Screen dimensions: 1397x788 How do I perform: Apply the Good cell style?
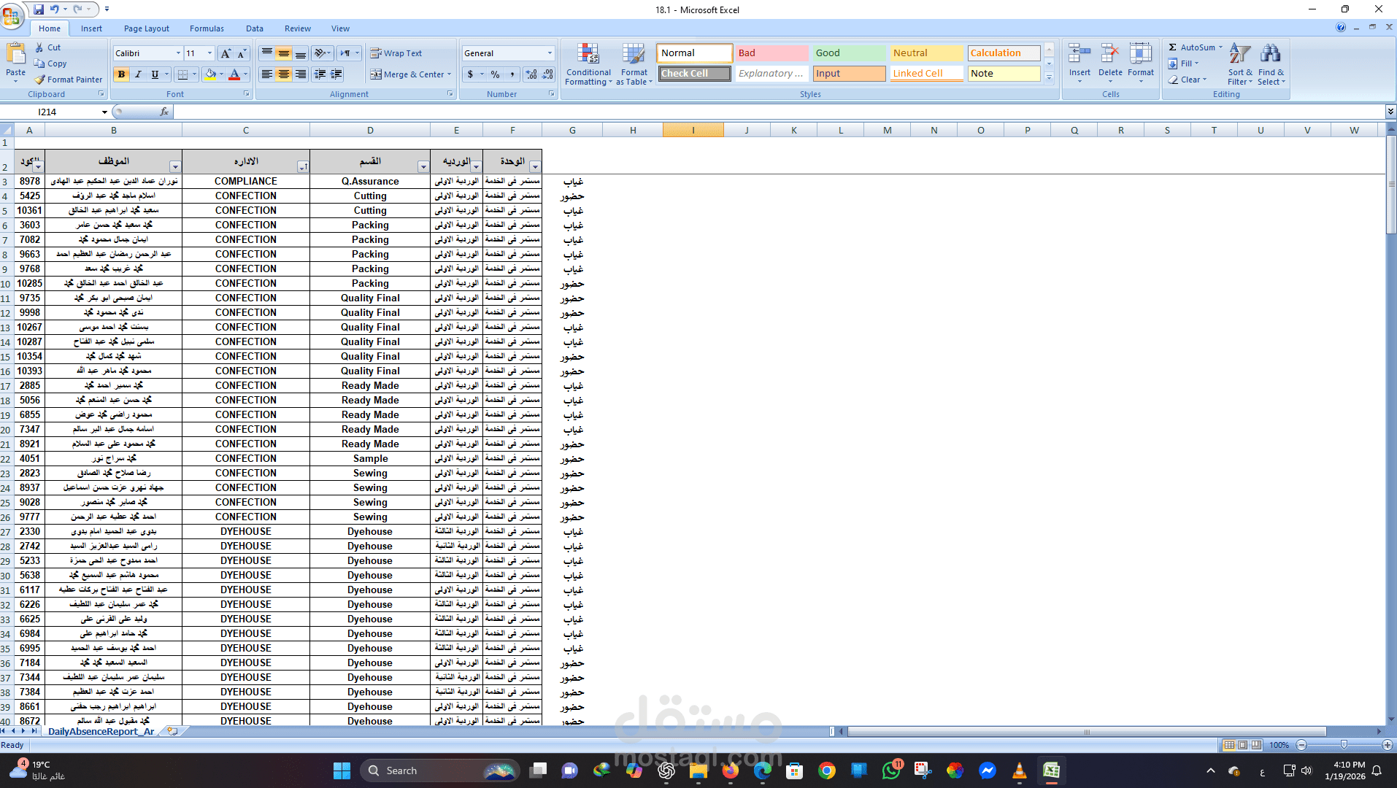pos(849,53)
